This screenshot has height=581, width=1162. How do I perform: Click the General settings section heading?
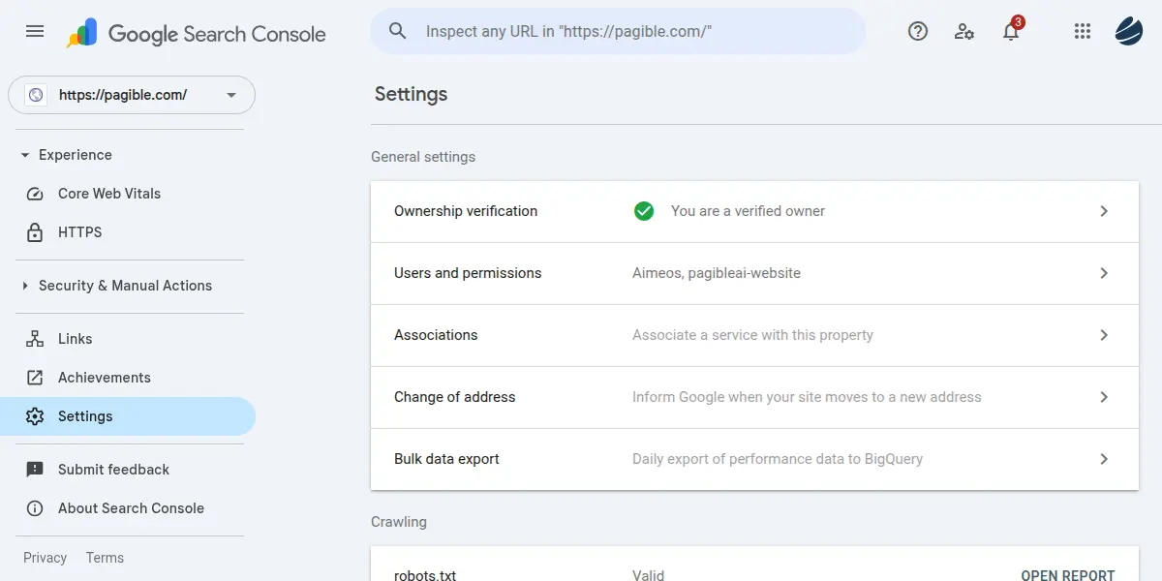pos(423,157)
